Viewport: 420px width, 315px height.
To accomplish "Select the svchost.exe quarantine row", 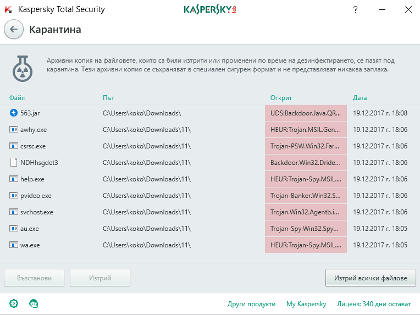I will click(210, 212).
